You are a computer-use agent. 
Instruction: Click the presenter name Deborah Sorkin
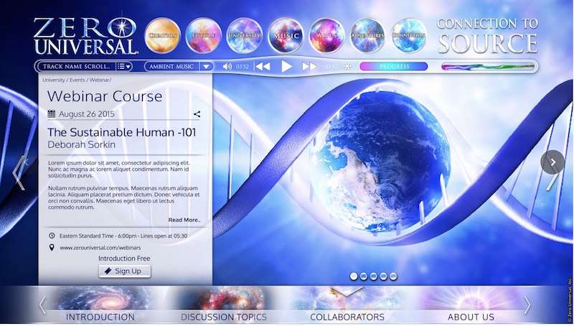[82, 144]
